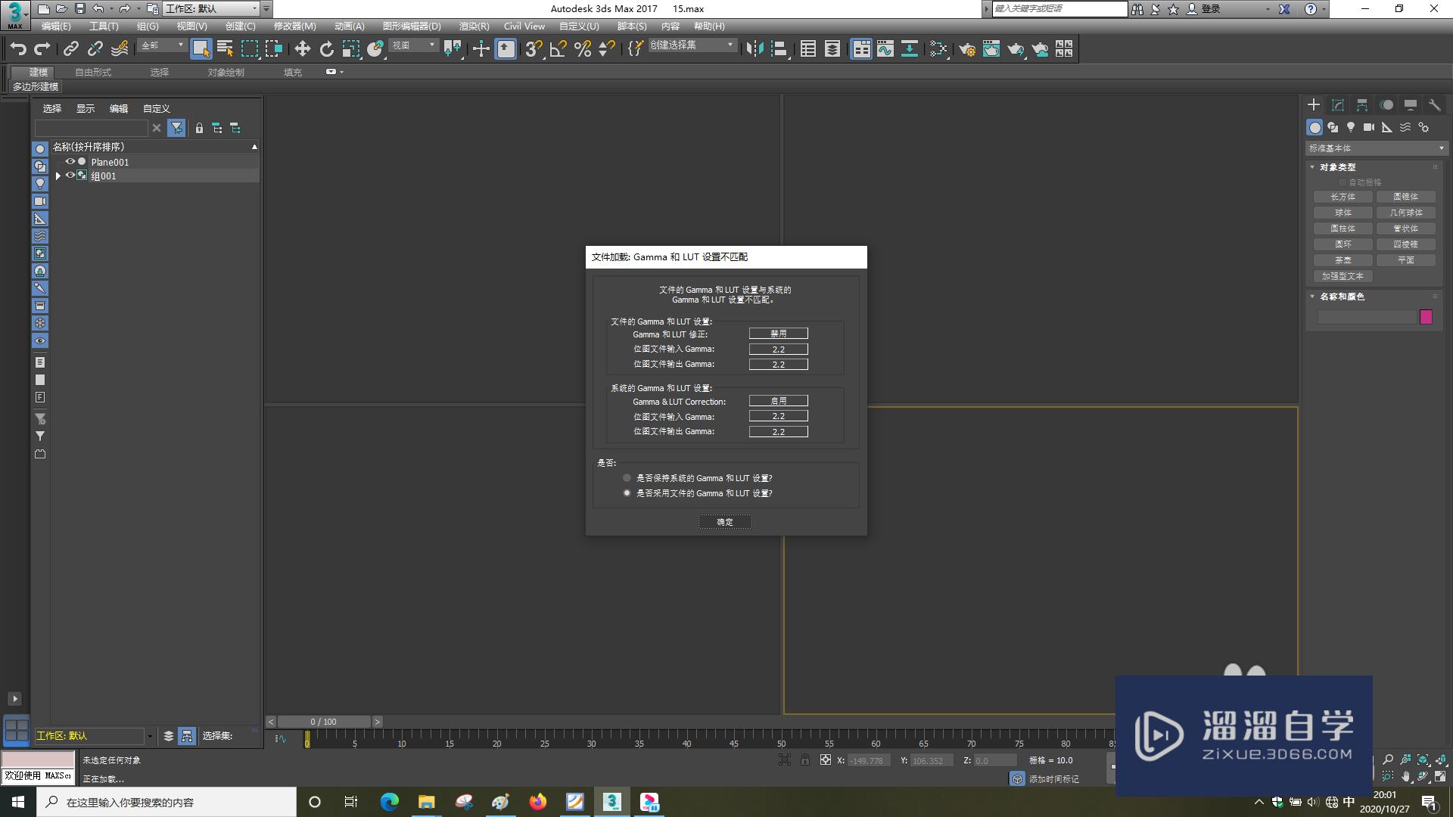This screenshot has height=817, width=1453.
Task: Choose the Select and Rotate tool
Action: [327, 49]
